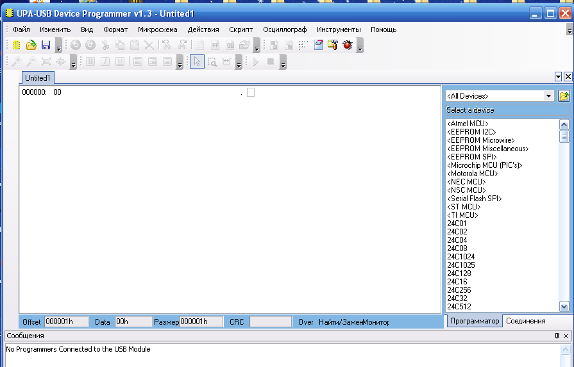Expand device toolbar options arrow after bug icon
This screenshot has height=367, width=574.
click(360, 45)
